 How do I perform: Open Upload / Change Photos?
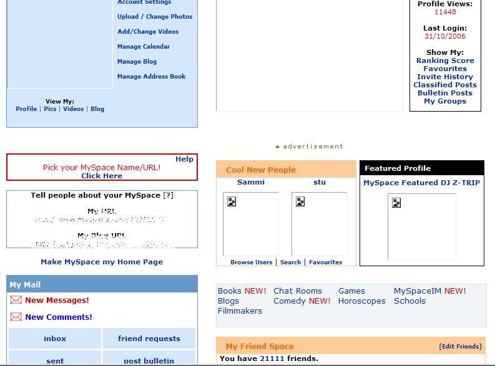[155, 17]
